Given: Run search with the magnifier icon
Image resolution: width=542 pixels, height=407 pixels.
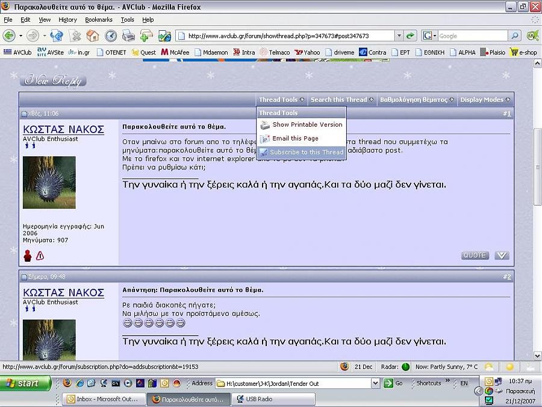Looking at the screenshot, I should [x=515, y=36].
